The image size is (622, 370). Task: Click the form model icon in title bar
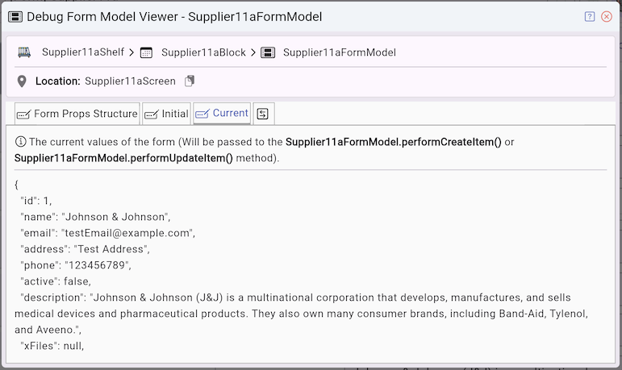click(15, 16)
